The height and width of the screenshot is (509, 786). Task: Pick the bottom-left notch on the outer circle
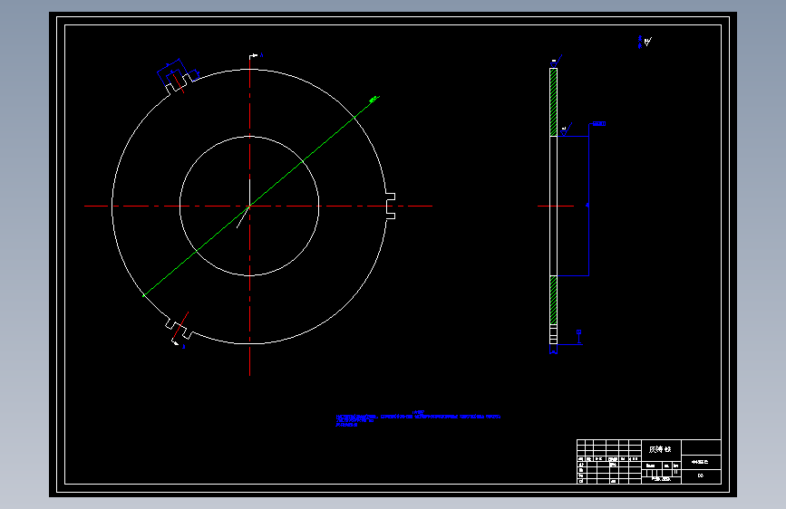point(180,329)
